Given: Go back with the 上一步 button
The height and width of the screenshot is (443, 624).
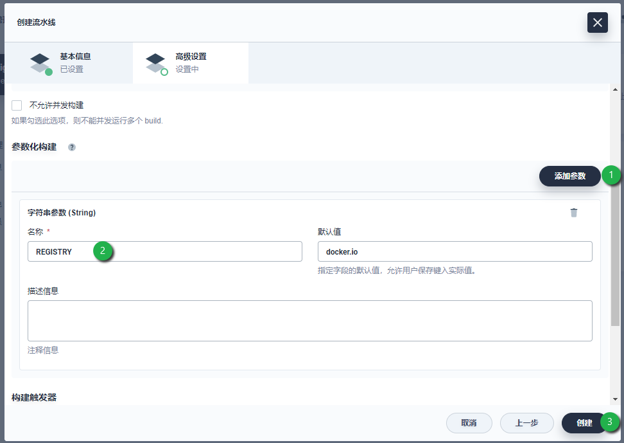Looking at the screenshot, I should pos(526,423).
